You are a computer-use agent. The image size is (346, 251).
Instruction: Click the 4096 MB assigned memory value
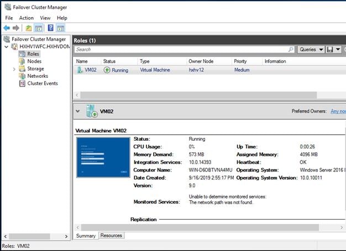(x=309, y=154)
